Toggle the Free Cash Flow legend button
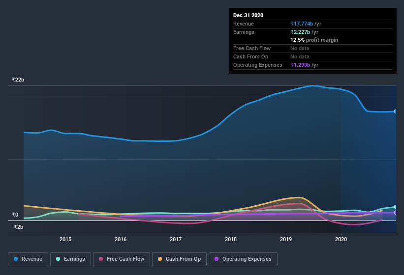The image size is (404, 275). click(122, 259)
